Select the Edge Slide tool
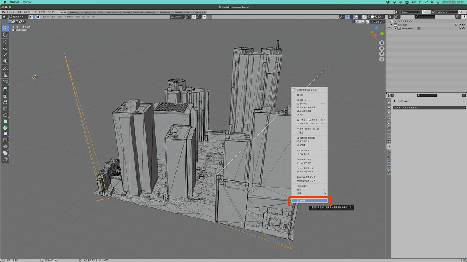This screenshot has width=467, height=262. click(x=5, y=140)
